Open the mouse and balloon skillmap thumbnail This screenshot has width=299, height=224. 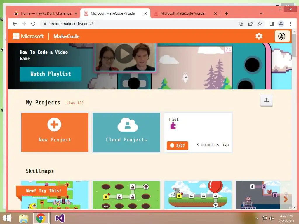pos(198,195)
